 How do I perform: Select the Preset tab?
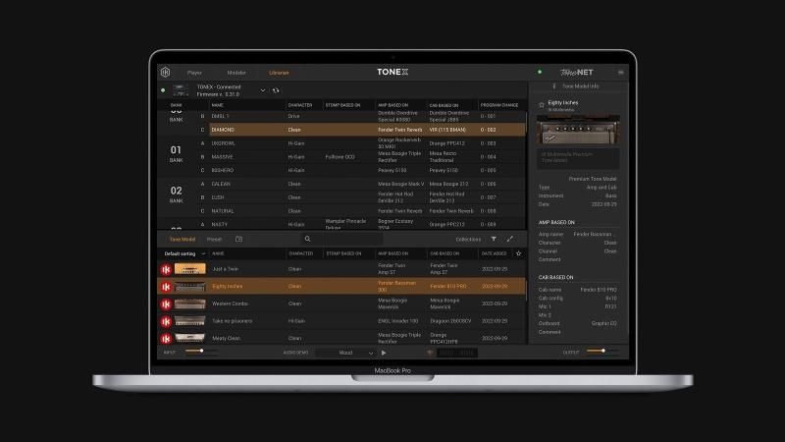coord(214,239)
